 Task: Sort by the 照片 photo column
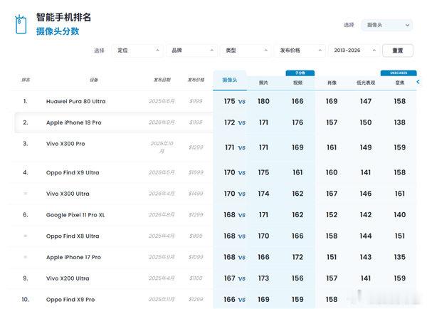pos(263,83)
